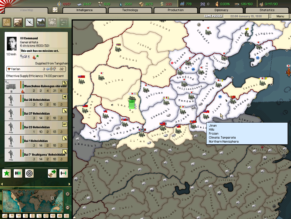Click the money value 330
The width and height of the screenshot is (291, 219).
tap(169, 4)
